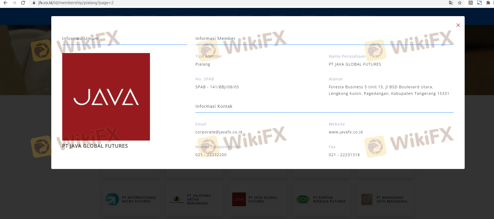The width and height of the screenshot is (494, 219).
Task: Open the translate page icon
Action: tap(451, 3)
